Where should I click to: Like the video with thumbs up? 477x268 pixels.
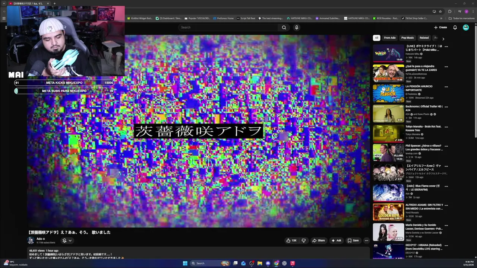[x=291, y=240]
